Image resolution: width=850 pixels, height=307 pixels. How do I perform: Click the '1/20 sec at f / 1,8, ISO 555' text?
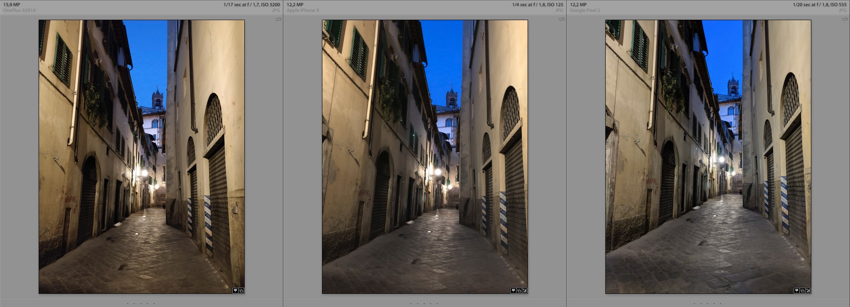(x=820, y=5)
